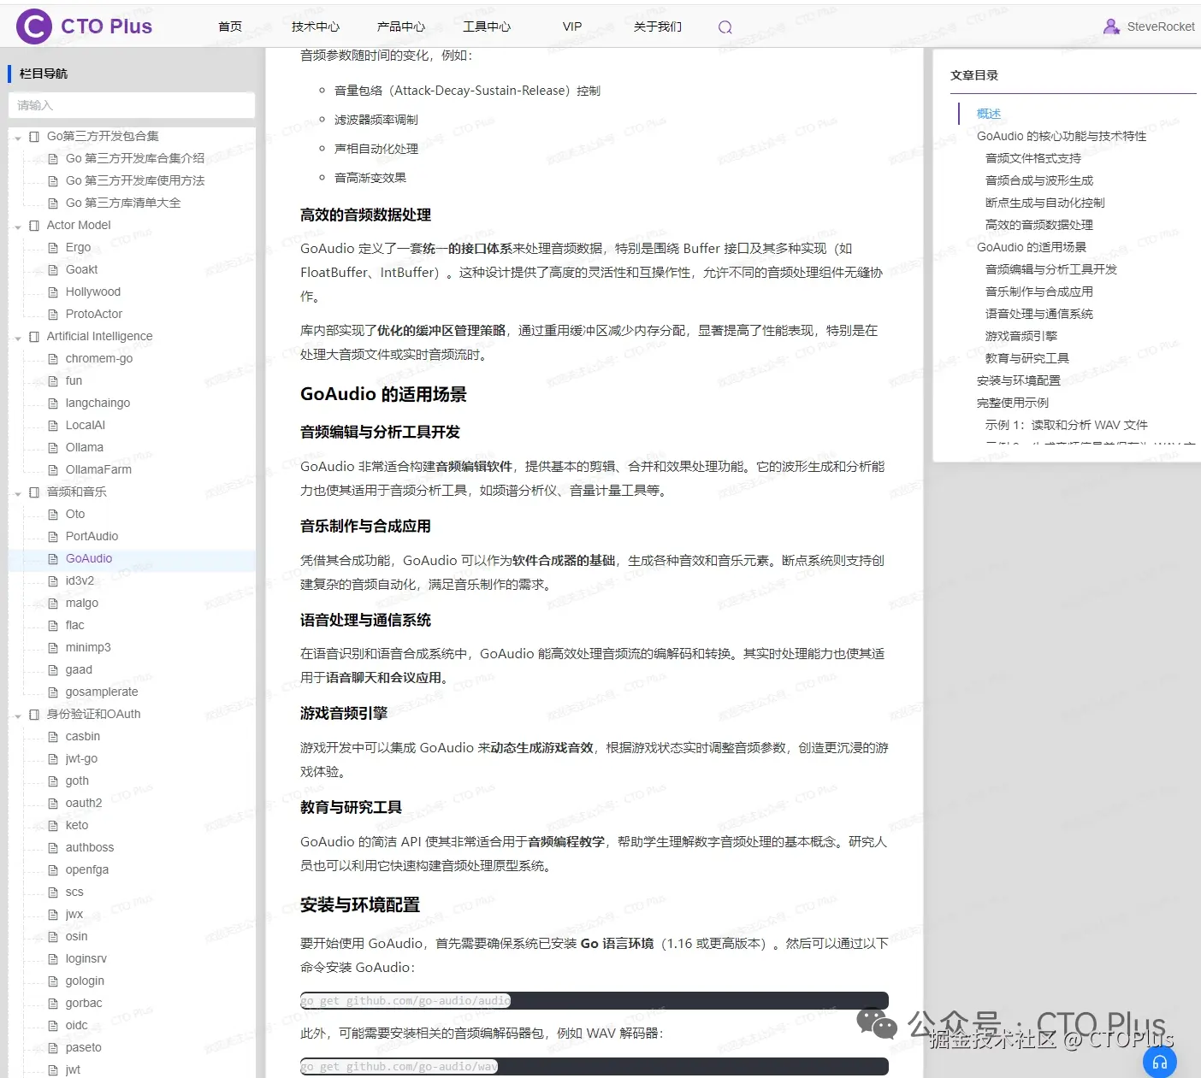Click the blue headphones floating button
This screenshot has height=1078, width=1201.
tap(1160, 1062)
